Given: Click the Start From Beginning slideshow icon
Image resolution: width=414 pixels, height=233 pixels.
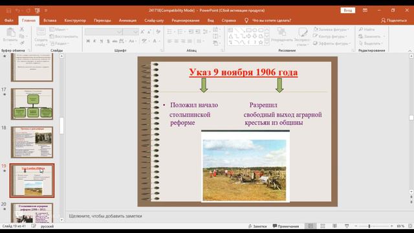Looking at the screenshot, I should coord(37,10).
